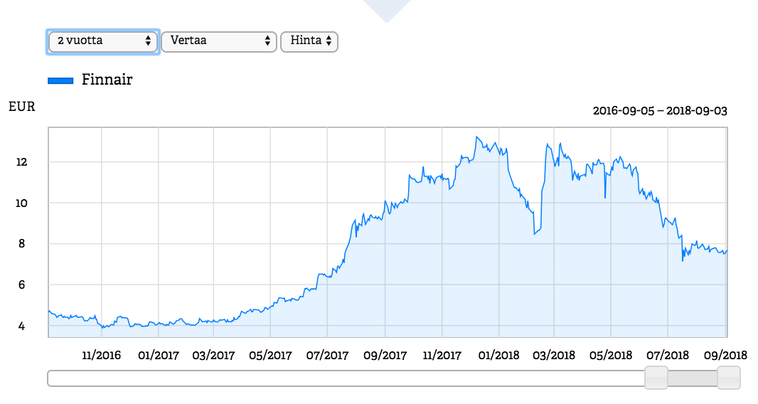The height and width of the screenshot is (404, 758).
Task: Click the 12 value on the y-axis
Action: [21, 162]
